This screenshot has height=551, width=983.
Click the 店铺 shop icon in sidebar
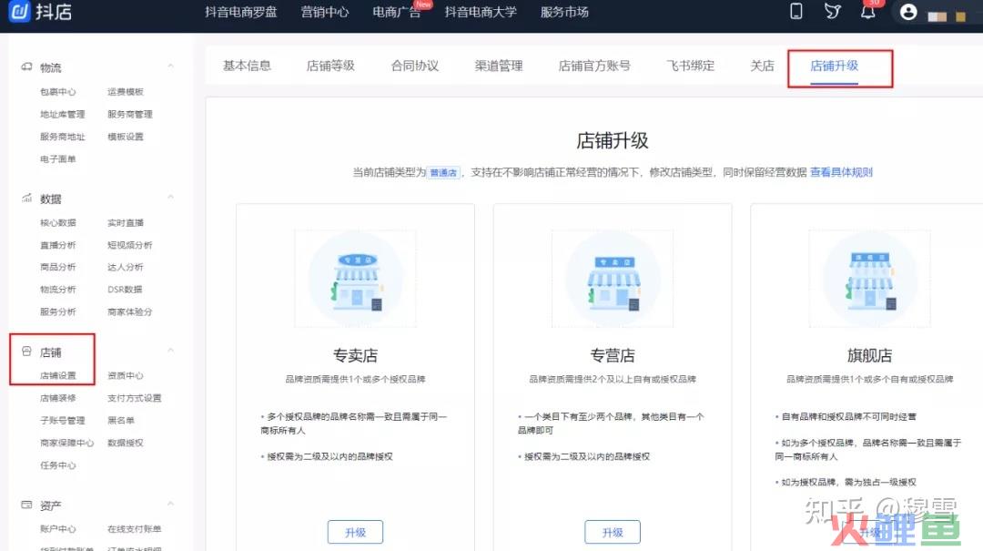(x=26, y=352)
